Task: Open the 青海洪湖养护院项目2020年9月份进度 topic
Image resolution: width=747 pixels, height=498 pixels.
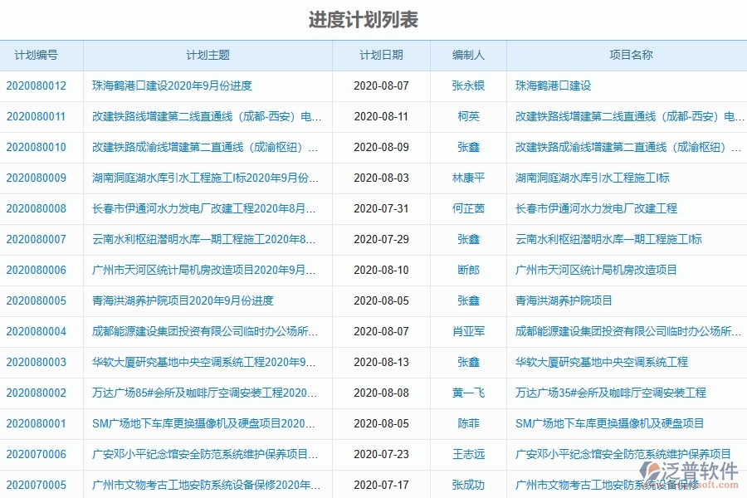Action: coord(179,300)
